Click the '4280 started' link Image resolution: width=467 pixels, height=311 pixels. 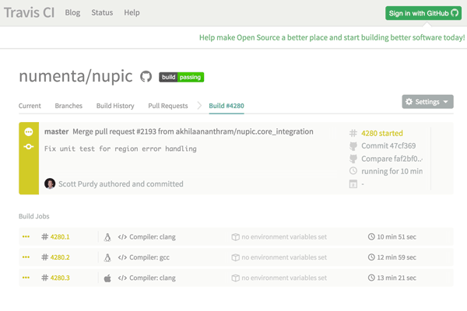coord(382,133)
